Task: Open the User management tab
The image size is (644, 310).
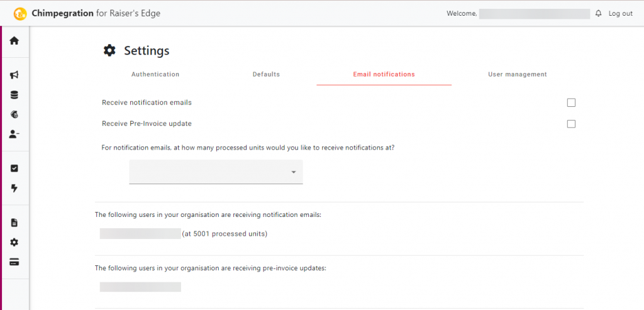Action: point(518,74)
